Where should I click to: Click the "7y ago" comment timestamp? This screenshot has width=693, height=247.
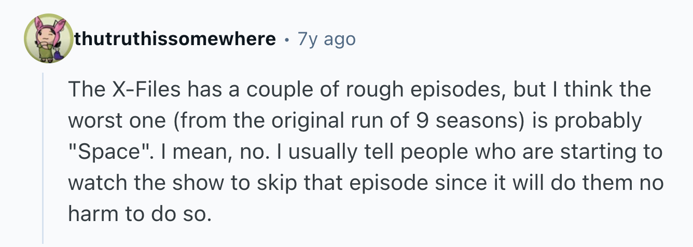(327, 39)
